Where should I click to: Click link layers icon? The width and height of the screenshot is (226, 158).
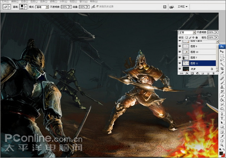[181, 73]
